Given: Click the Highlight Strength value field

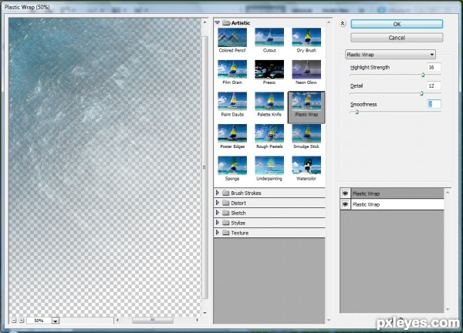Looking at the screenshot, I should click(434, 67).
